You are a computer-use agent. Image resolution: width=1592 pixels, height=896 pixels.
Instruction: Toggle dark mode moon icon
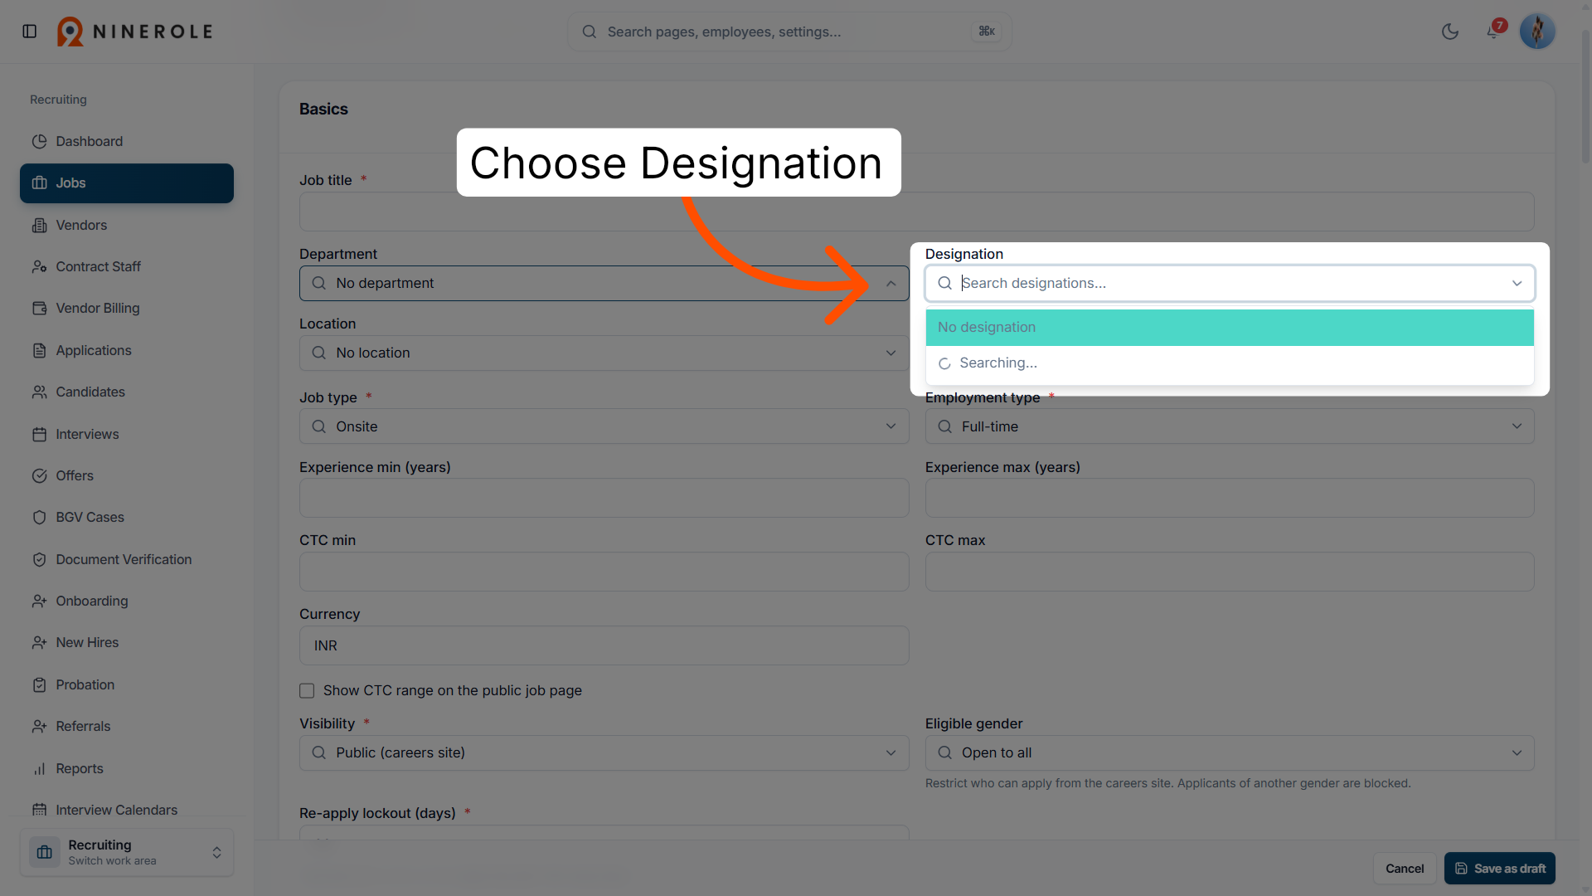tap(1450, 32)
